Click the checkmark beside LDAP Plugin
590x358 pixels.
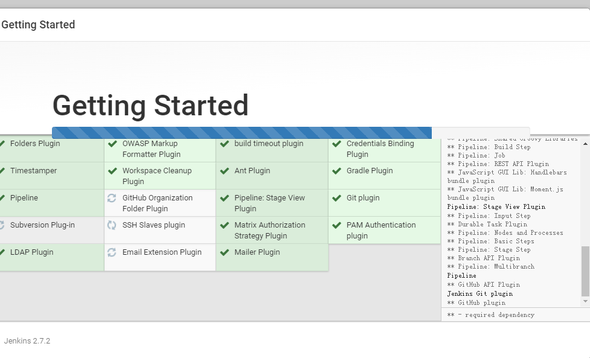2,252
